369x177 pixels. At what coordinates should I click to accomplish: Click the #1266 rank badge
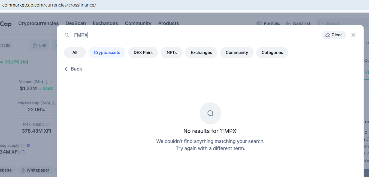point(6,45)
